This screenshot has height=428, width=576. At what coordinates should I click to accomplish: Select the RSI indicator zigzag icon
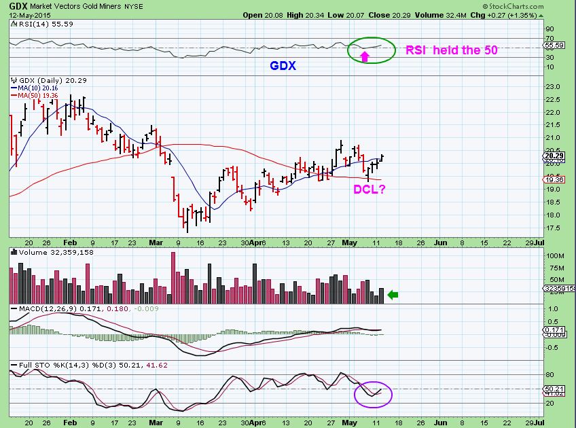pyautogui.click(x=12, y=24)
